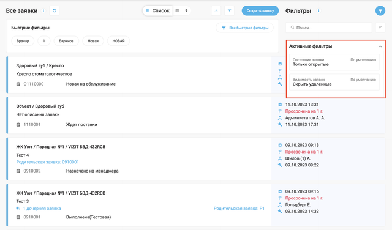Click child request icon before 1 дочерняя заявка
The width and height of the screenshot is (392, 230).
click(18, 209)
